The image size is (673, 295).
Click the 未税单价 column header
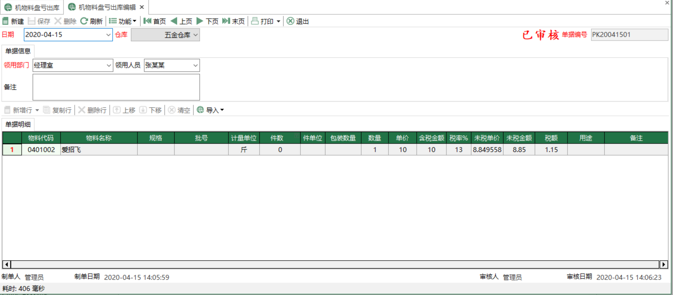pos(487,138)
